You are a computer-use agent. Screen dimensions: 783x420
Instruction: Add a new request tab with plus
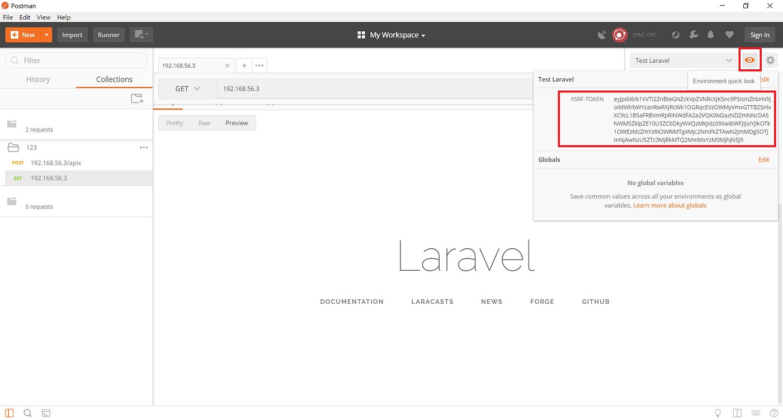pyautogui.click(x=244, y=65)
